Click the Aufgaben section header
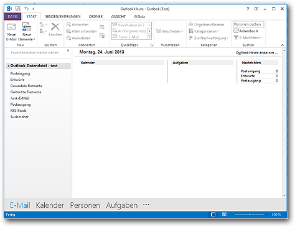This screenshot has width=295, height=227. coord(202,63)
